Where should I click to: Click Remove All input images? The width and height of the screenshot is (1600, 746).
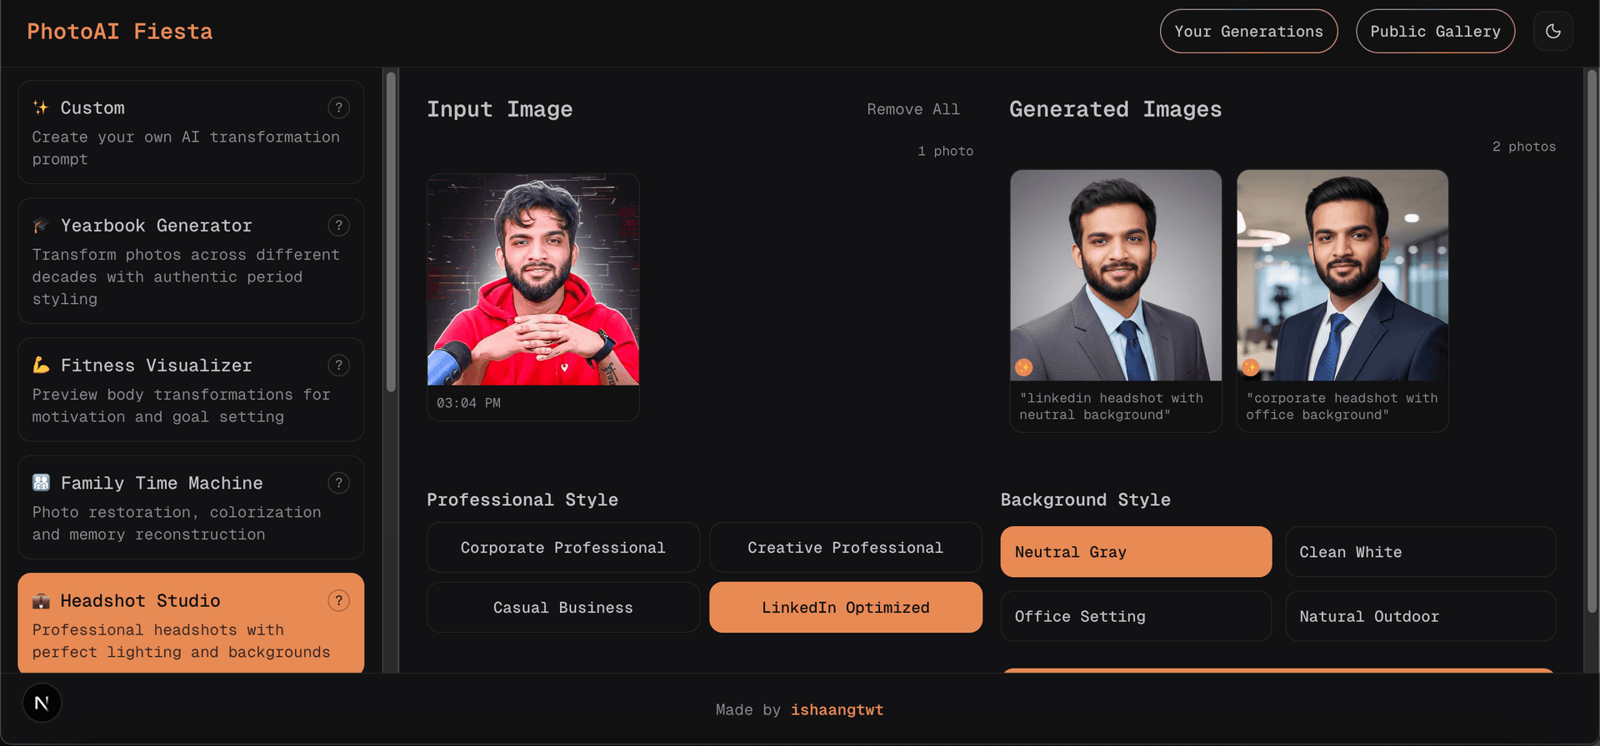(912, 110)
